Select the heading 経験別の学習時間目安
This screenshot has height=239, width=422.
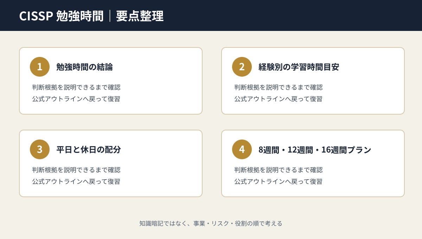pos(299,67)
